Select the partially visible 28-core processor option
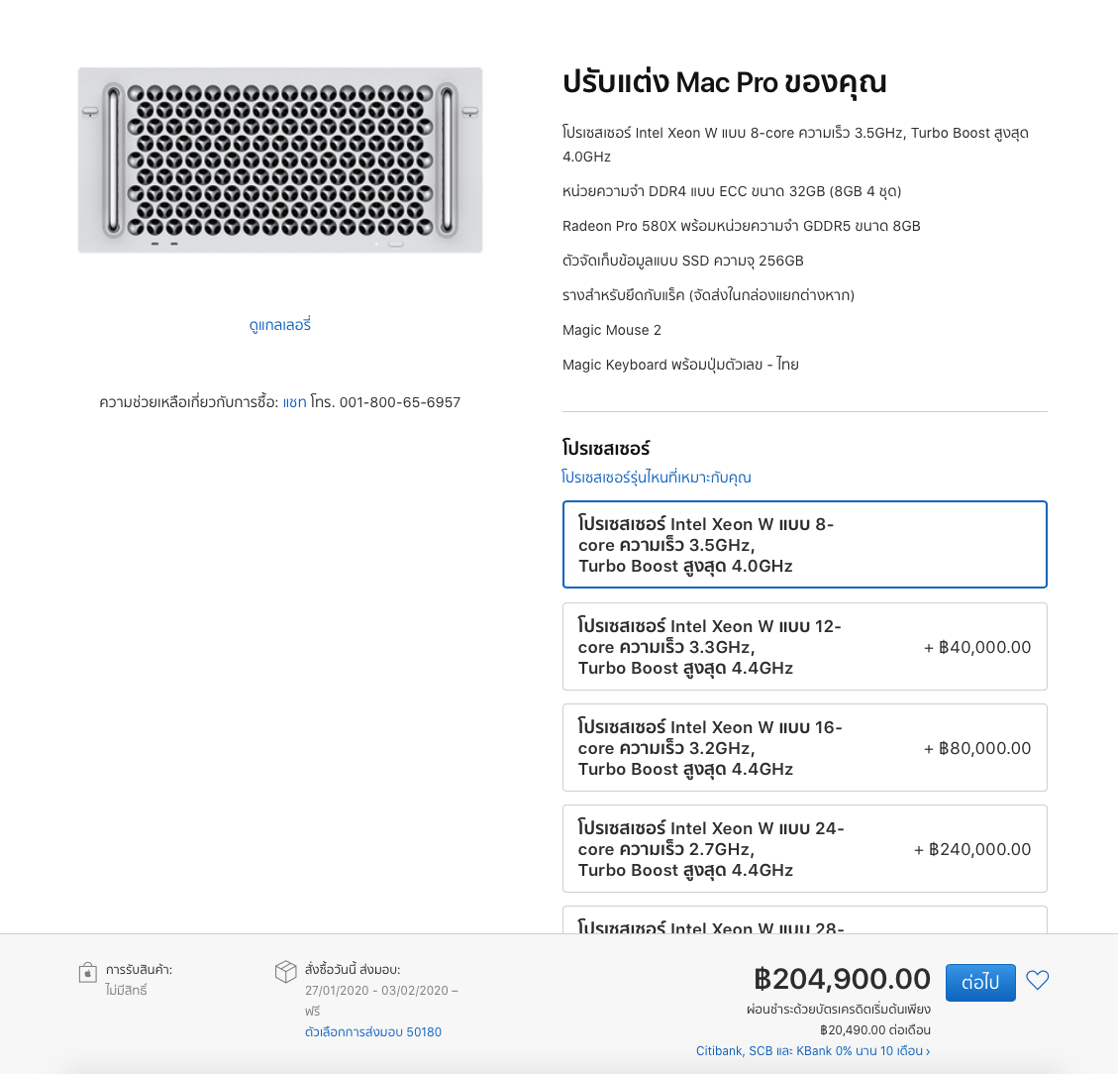 [804, 921]
